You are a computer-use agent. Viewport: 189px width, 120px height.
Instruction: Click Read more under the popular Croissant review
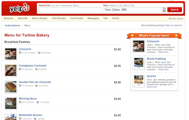[163, 52]
